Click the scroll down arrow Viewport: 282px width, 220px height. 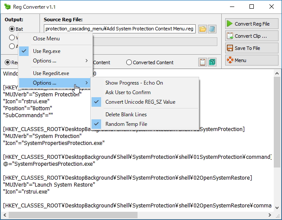pyautogui.click(x=277, y=208)
